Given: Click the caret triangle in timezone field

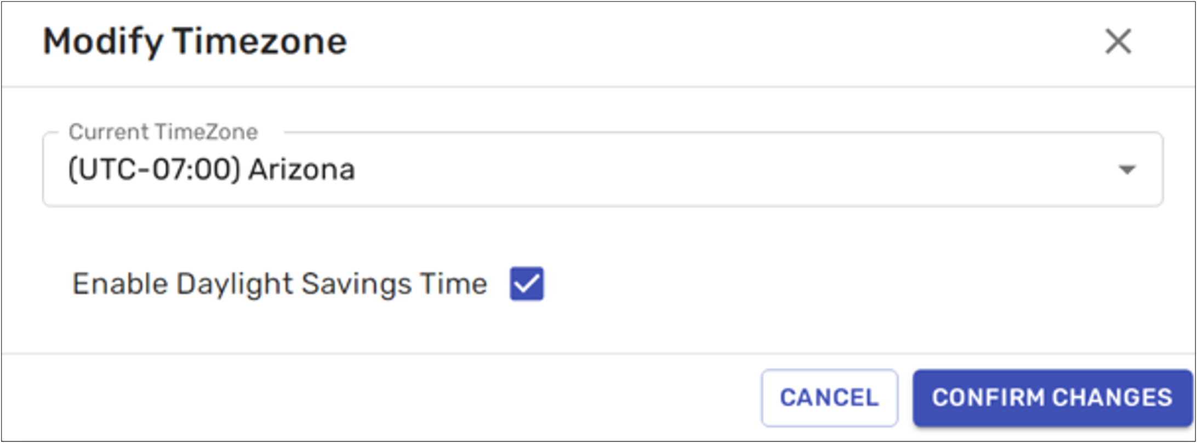Looking at the screenshot, I should tap(1126, 170).
